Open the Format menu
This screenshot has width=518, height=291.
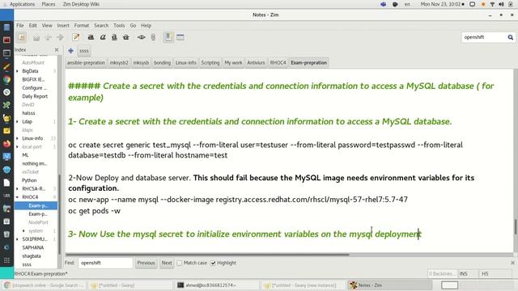coord(81,25)
